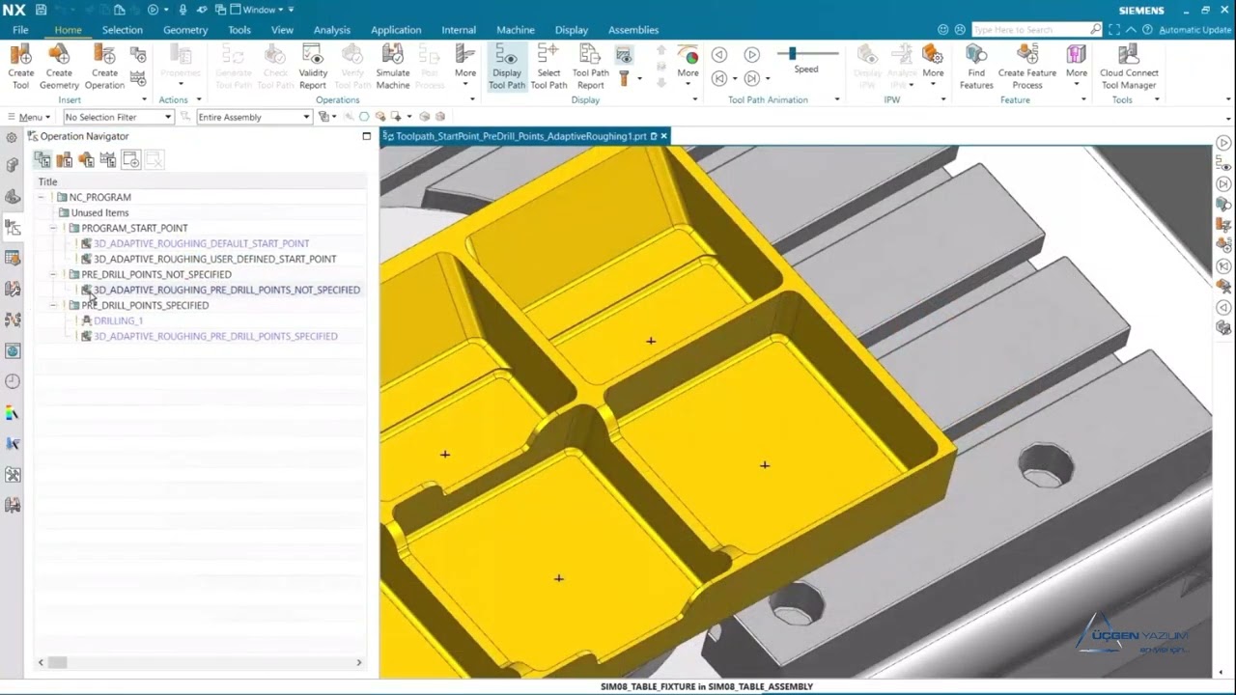The image size is (1236, 695).
Task: Select 3D_ADAPTIVE_ROUGHING_DEFAULT_START_POINT operation
Action: click(201, 243)
